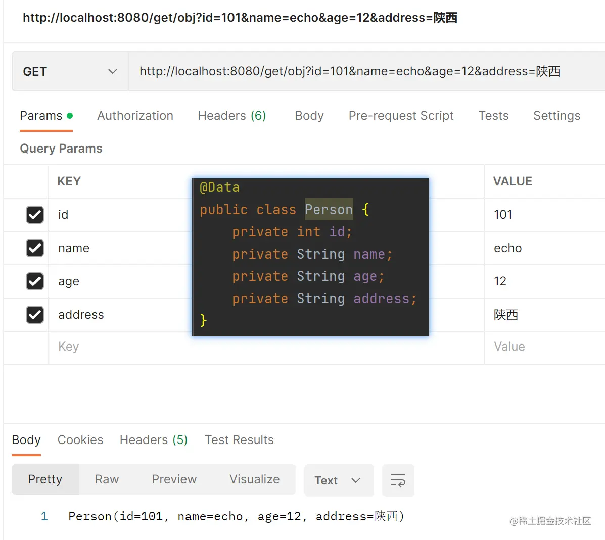605x540 pixels.
Task: Uncheck the name parameter checkbox
Action: pyautogui.click(x=35, y=248)
